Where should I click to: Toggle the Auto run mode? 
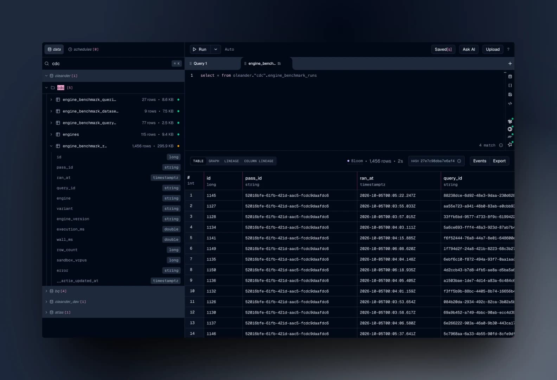(229, 49)
